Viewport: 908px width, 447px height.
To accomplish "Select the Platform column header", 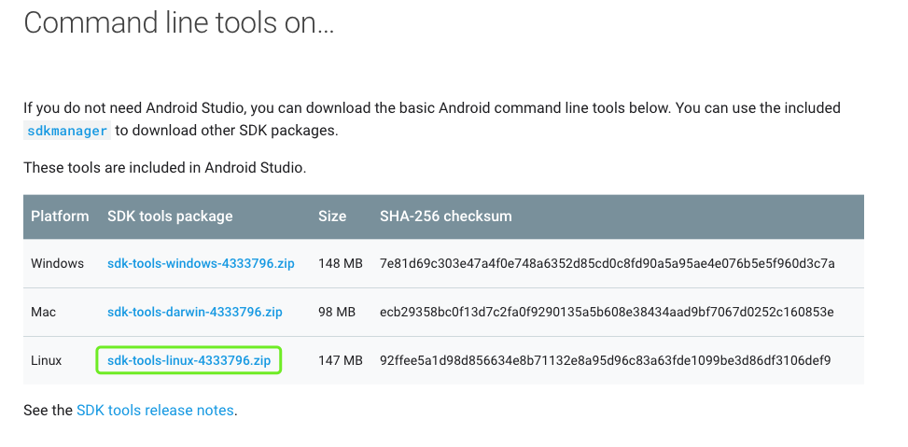I will click(60, 217).
